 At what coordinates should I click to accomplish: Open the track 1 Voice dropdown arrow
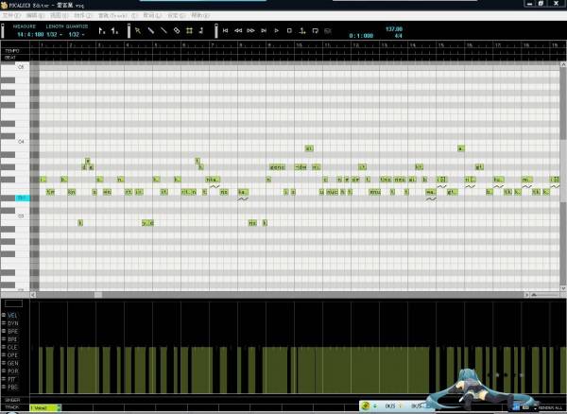59,407
